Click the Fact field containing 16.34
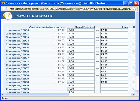 pyautogui.click(x=114, y=75)
